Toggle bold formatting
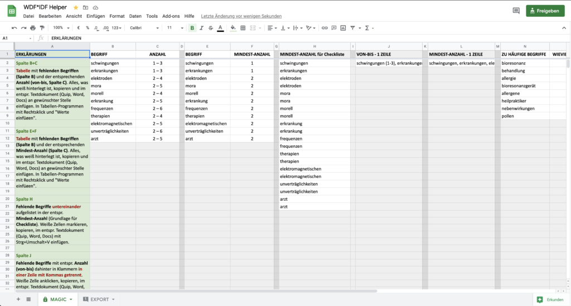The height and width of the screenshot is (306, 571). tap(192, 27)
